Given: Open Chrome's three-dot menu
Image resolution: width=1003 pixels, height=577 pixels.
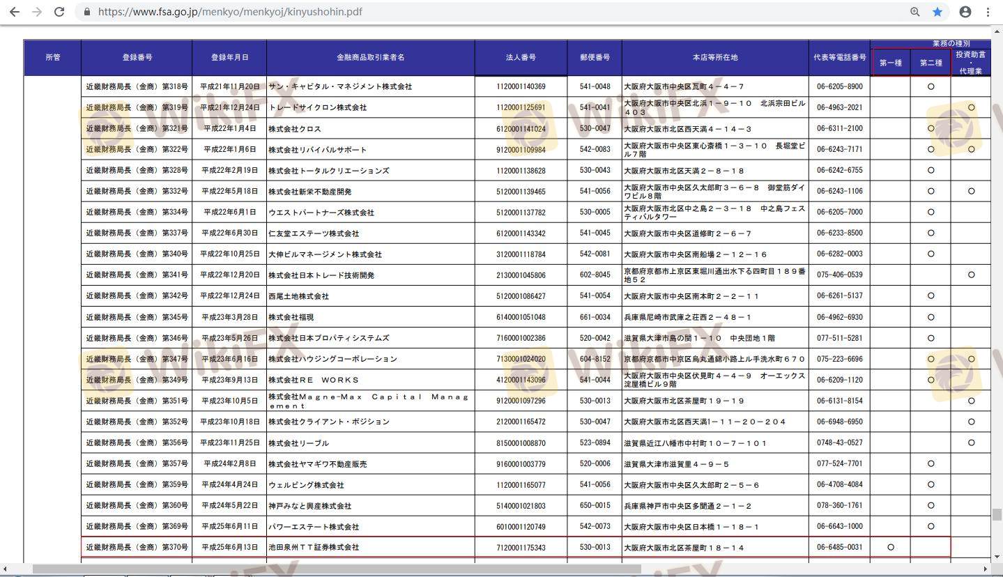Looking at the screenshot, I should [x=988, y=12].
